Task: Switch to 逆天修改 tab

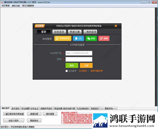Action: pyautogui.click(x=16, y=108)
